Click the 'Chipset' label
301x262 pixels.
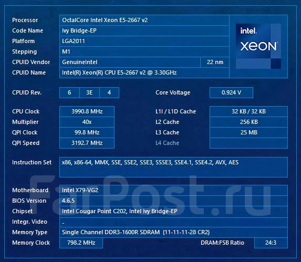point(22,212)
